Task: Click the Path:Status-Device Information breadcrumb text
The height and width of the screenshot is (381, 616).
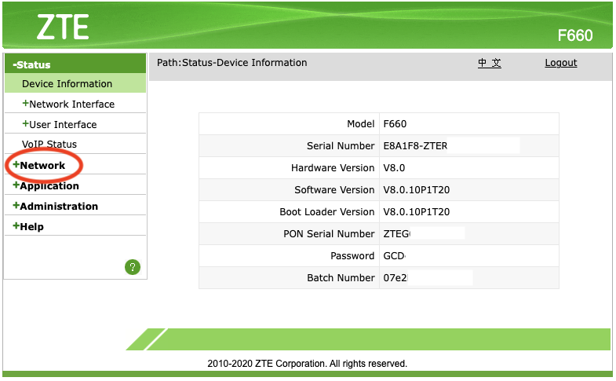Action: (231, 63)
